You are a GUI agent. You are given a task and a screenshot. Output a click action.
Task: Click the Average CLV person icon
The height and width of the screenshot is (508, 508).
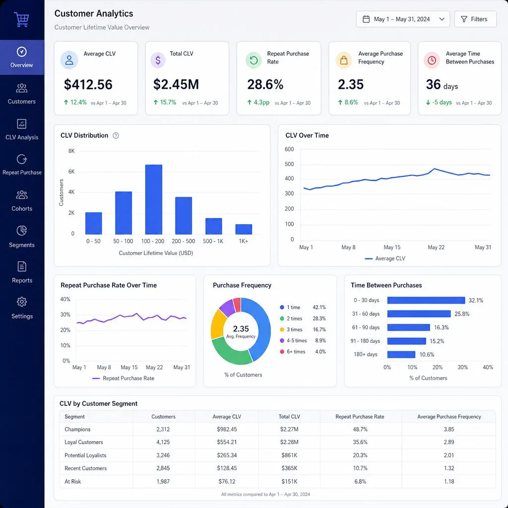click(69, 60)
